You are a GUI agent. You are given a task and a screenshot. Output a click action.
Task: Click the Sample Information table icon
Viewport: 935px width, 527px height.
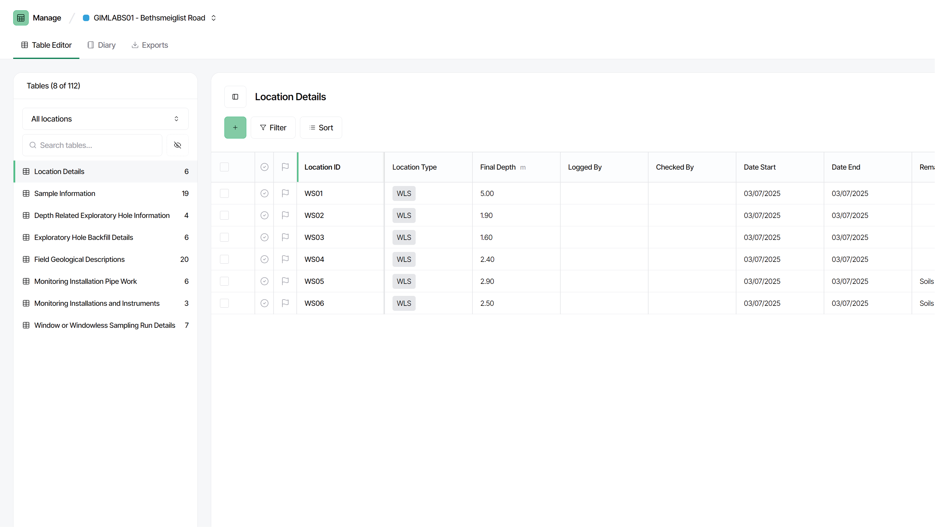point(26,193)
